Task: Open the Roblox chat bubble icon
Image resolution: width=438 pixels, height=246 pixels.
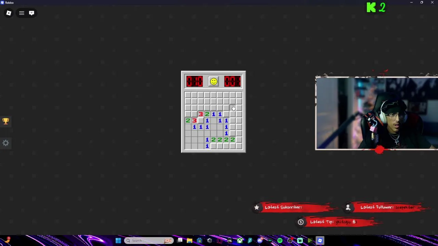Action: coord(31,13)
